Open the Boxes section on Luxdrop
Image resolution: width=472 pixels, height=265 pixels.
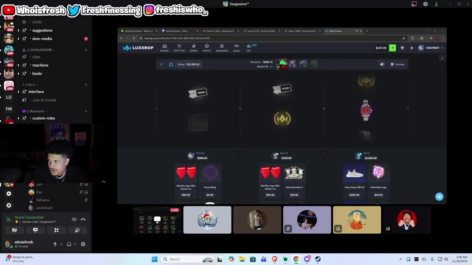click(164, 48)
